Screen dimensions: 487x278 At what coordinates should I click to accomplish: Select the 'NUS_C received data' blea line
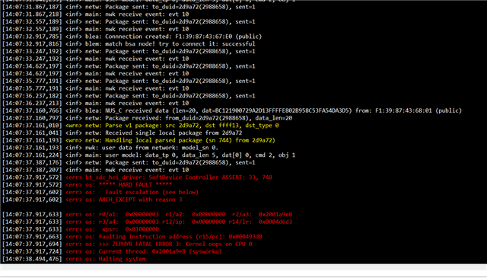231,110
